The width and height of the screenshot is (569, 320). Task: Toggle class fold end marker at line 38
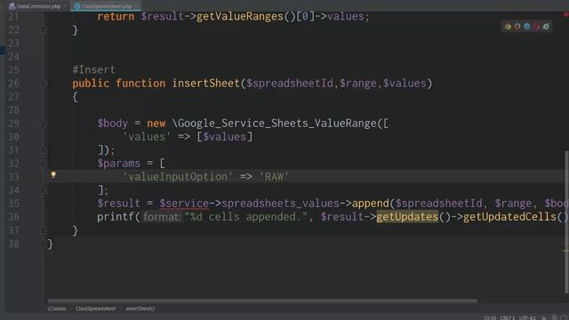click(44, 244)
